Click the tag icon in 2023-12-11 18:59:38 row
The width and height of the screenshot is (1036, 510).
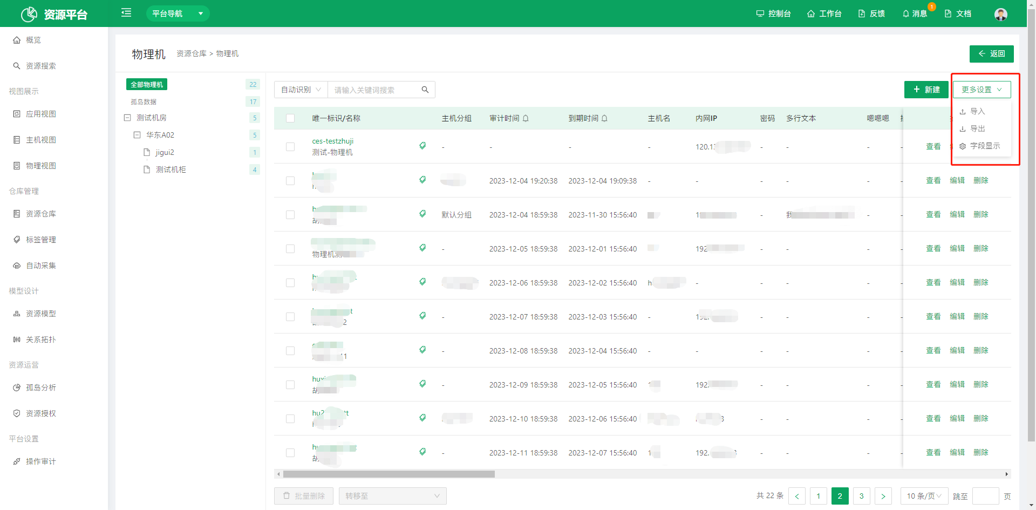[422, 452]
